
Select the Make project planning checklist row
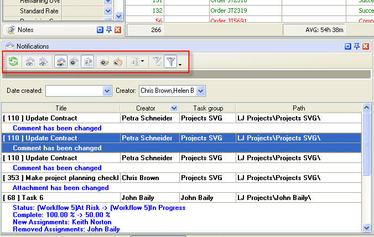[x=61, y=178]
